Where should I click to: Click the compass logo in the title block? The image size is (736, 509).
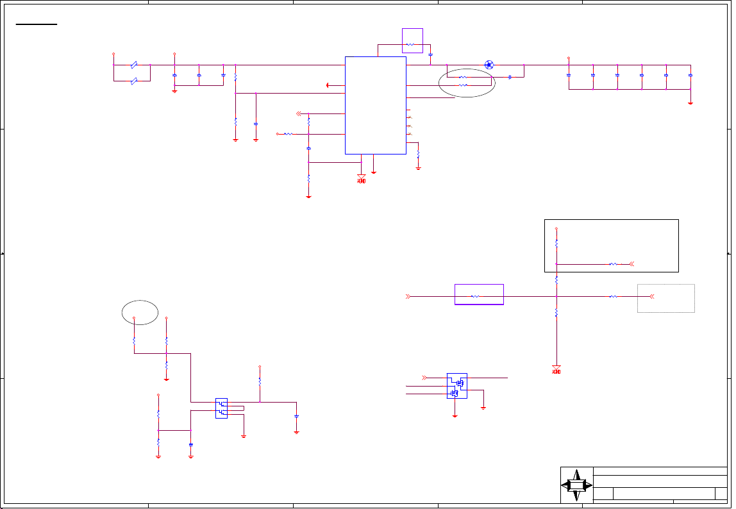point(577,485)
